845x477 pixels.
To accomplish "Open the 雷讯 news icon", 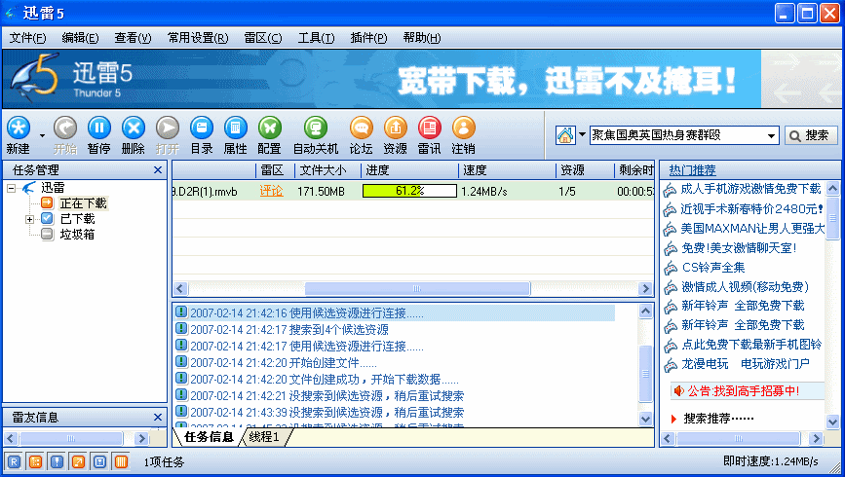I will coord(430,128).
